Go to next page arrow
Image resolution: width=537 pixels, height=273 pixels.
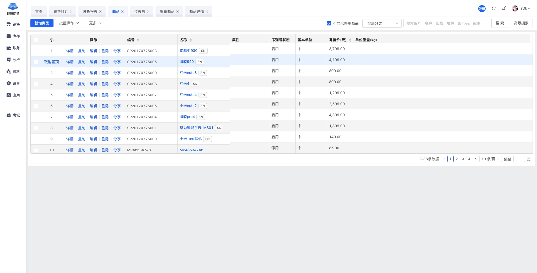pos(476,159)
